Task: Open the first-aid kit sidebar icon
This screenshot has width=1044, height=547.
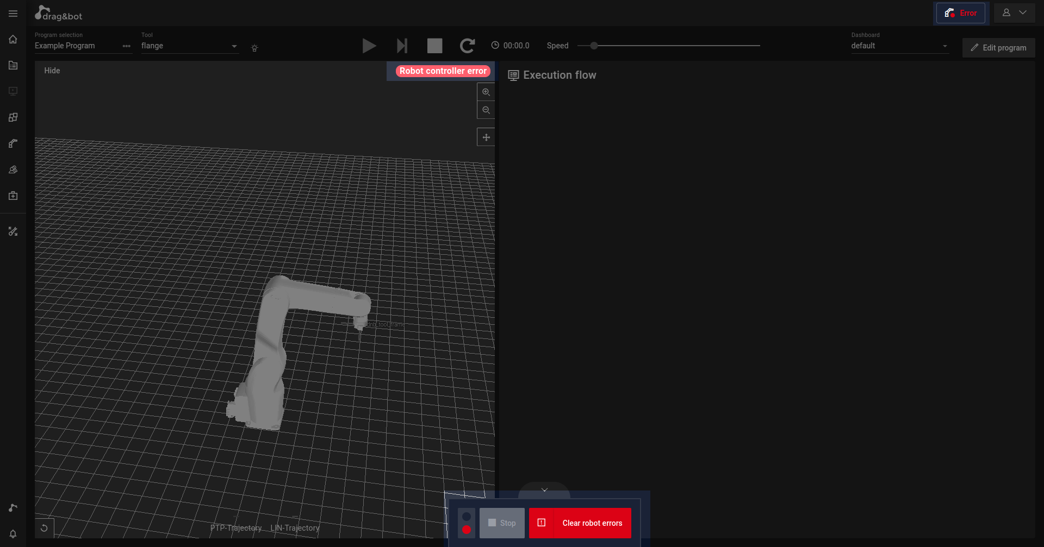Action: (13, 196)
